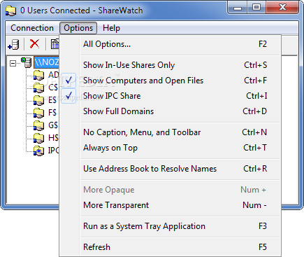Screen dimensions: 304x257
Task: Toggle No Caption, Menu, and Toolbar
Action: point(170,132)
